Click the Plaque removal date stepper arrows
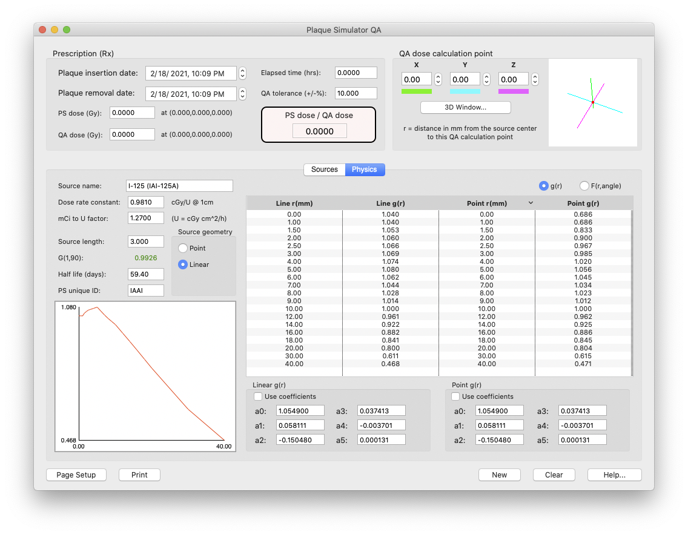The image size is (688, 535). click(242, 94)
